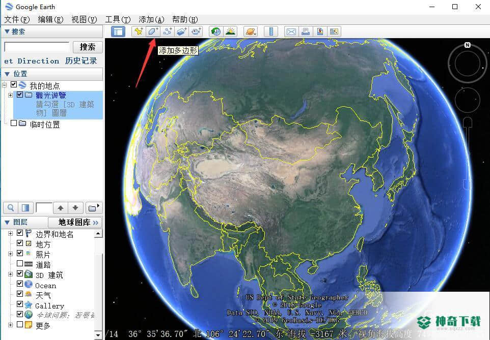Click the layers list scroll-up arrow
The image size is (490, 340).
pyautogui.click(x=98, y=234)
